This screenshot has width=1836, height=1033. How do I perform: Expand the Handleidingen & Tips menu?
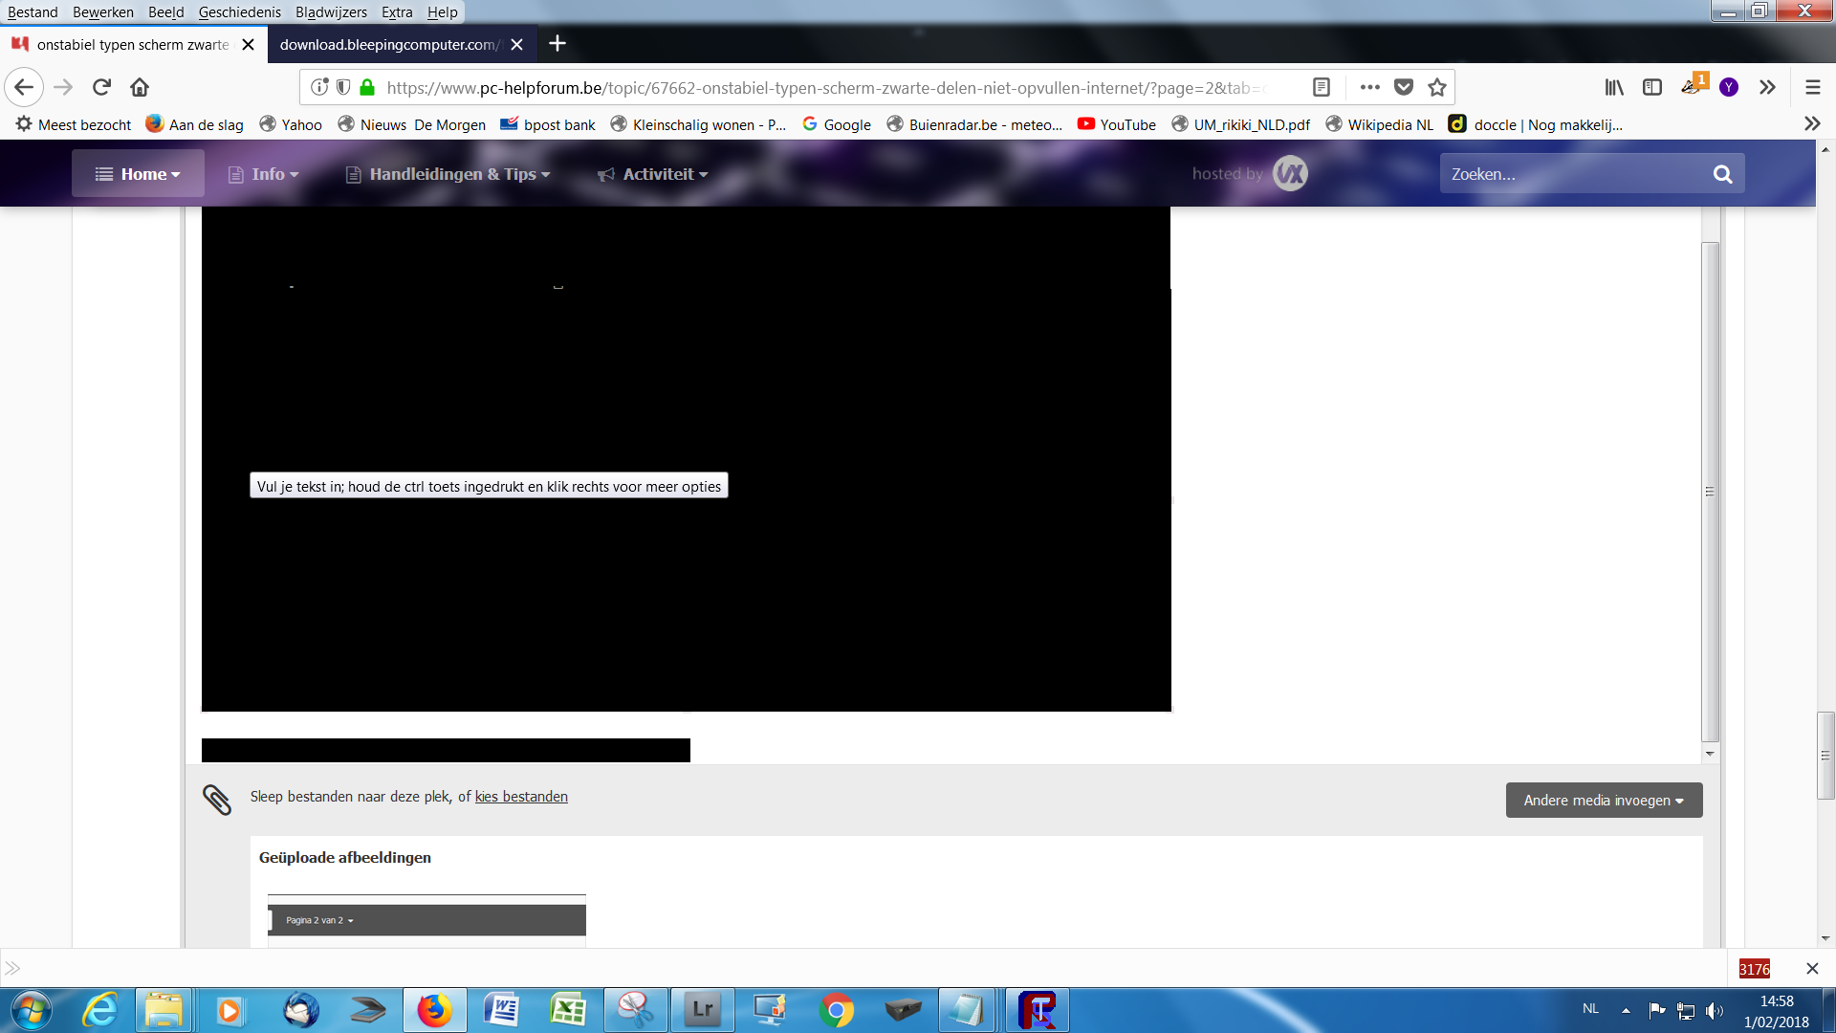click(448, 174)
